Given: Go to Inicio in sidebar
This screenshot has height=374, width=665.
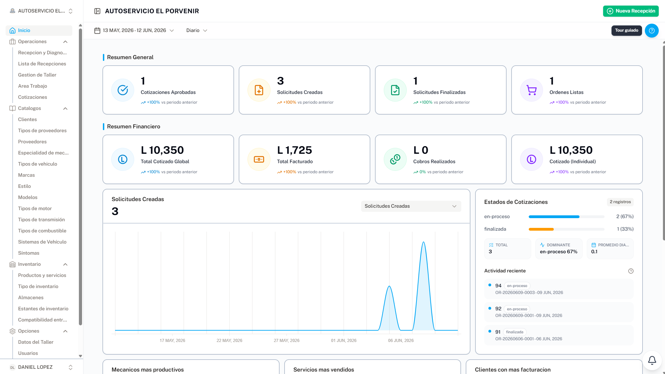Looking at the screenshot, I should click(x=39, y=31).
